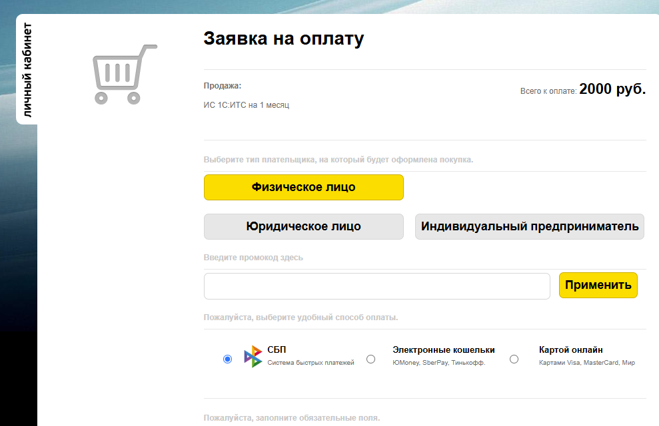Select the СБП payment radio button
Viewport: 659px width, 426px height.
(227, 359)
